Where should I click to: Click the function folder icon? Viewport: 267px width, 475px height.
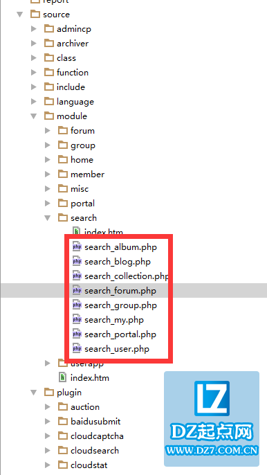48,72
